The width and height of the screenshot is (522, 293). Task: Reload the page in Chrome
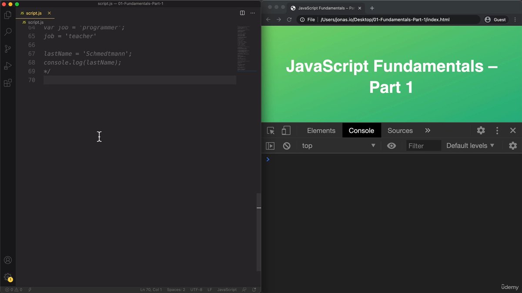pos(289,20)
